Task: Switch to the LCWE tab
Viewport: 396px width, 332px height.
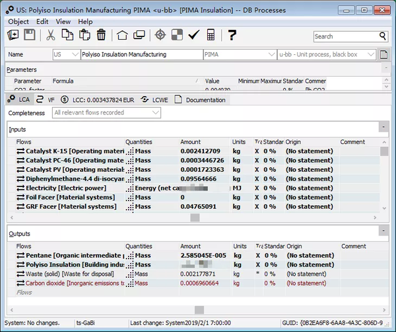Action: 154,100
